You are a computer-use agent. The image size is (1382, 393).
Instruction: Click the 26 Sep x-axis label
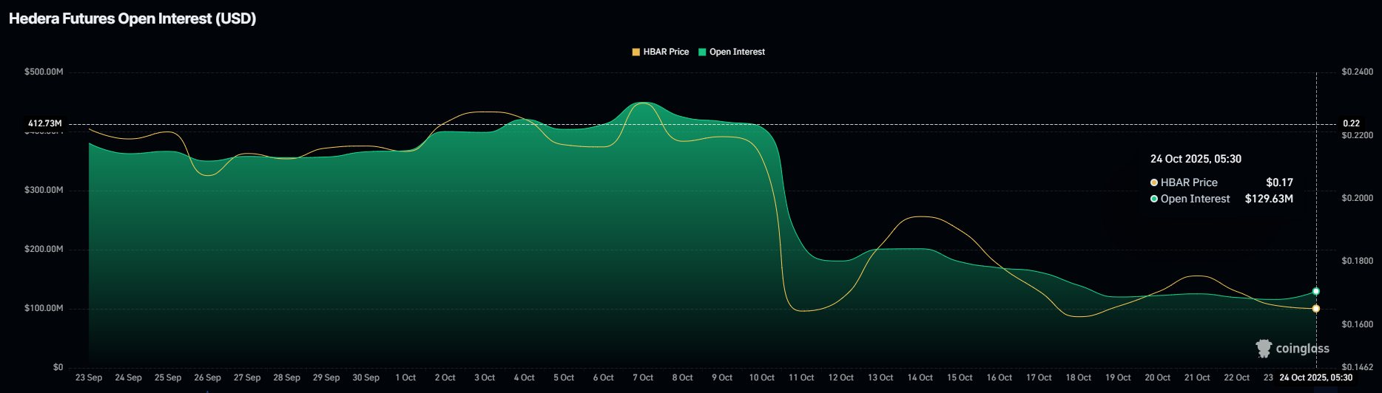pos(207,377)
